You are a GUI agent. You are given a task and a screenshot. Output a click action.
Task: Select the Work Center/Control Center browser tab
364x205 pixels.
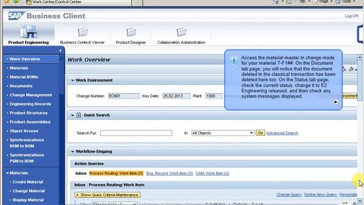(x=79, y=2)
